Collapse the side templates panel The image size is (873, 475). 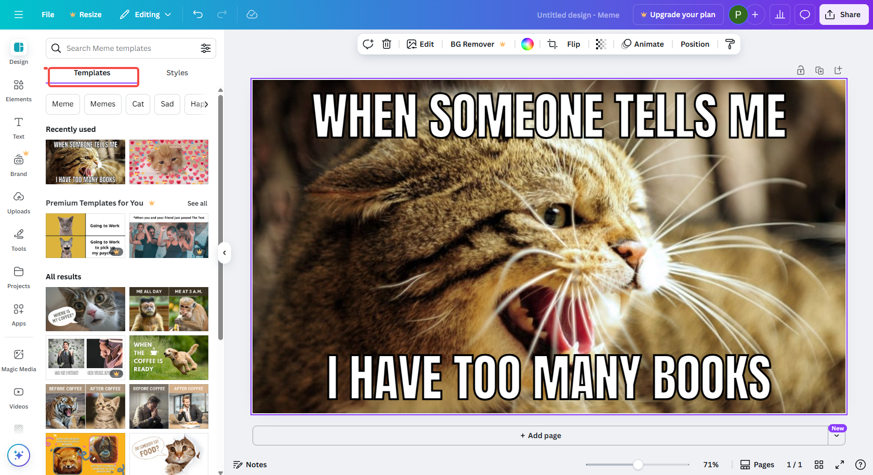(224, 253)
